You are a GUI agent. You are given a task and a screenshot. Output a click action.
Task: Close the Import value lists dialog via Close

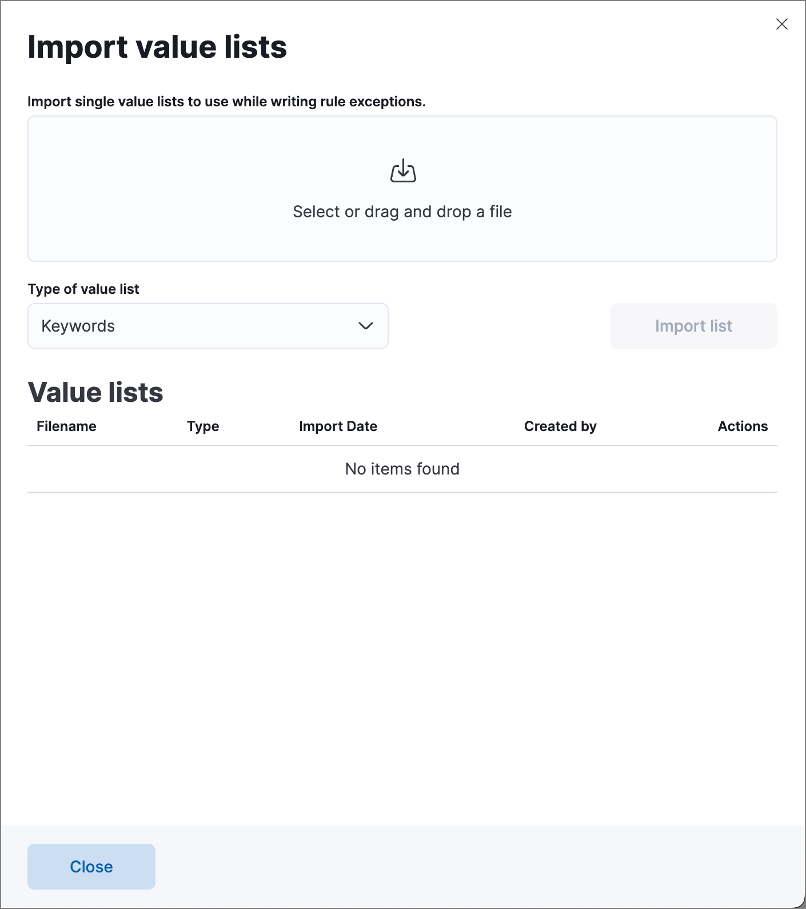[91, 866]
